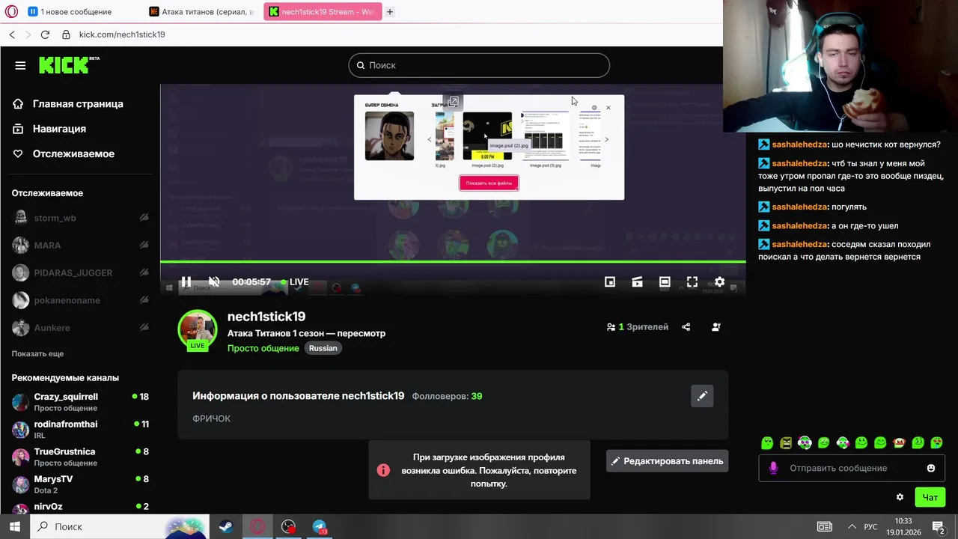Open rodinafromthai recommended channel
958x539 pixels.
pos(79,429)
